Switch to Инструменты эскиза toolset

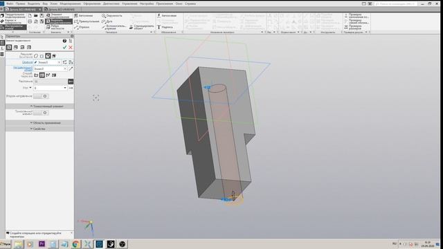[x=14, y=27]
